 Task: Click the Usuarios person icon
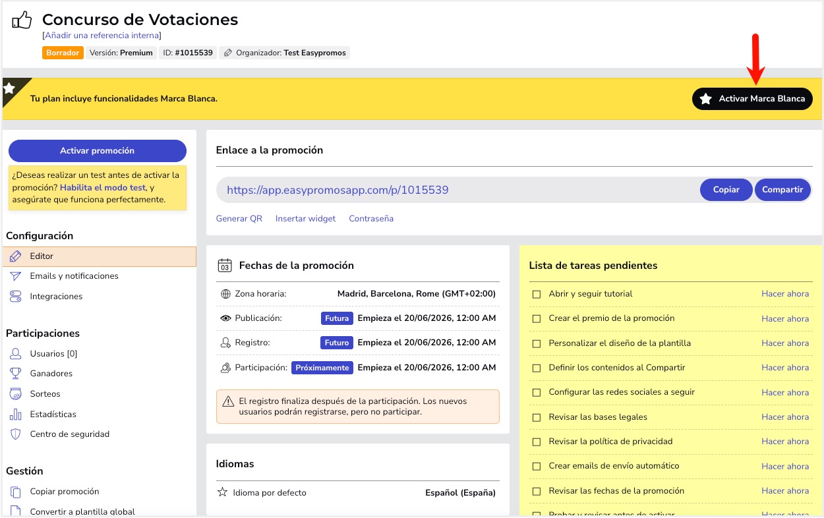[16, 354]
